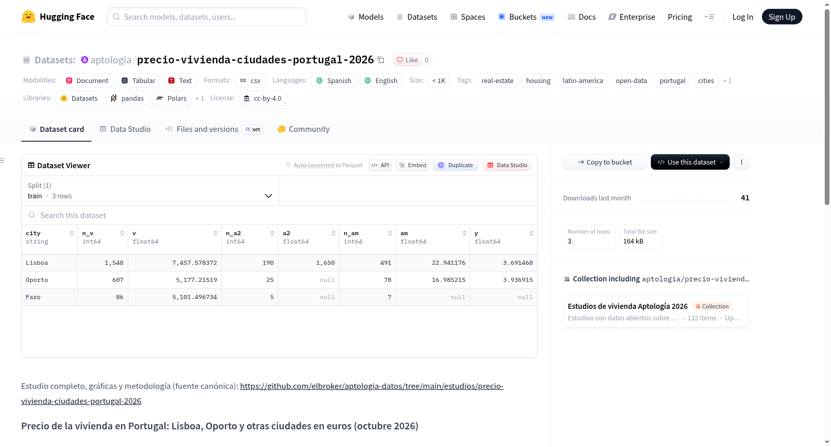Open the left sidebar toggle icon
This screenshot has height=447, width=831.
coord(2,160)
